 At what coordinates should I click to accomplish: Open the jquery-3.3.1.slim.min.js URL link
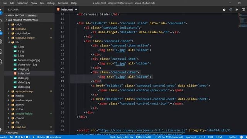click(x=142, y=131)
